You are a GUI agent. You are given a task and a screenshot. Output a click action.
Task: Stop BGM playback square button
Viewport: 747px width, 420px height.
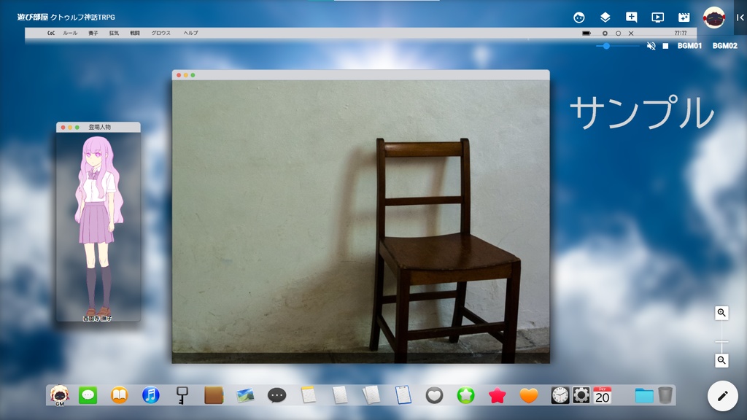point(665,46)
